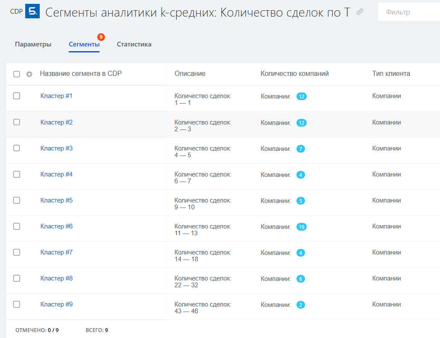This screenshot has height=338, width=440.
Task: Open the Кластер #7 link
Action: (x=56, y=252)
